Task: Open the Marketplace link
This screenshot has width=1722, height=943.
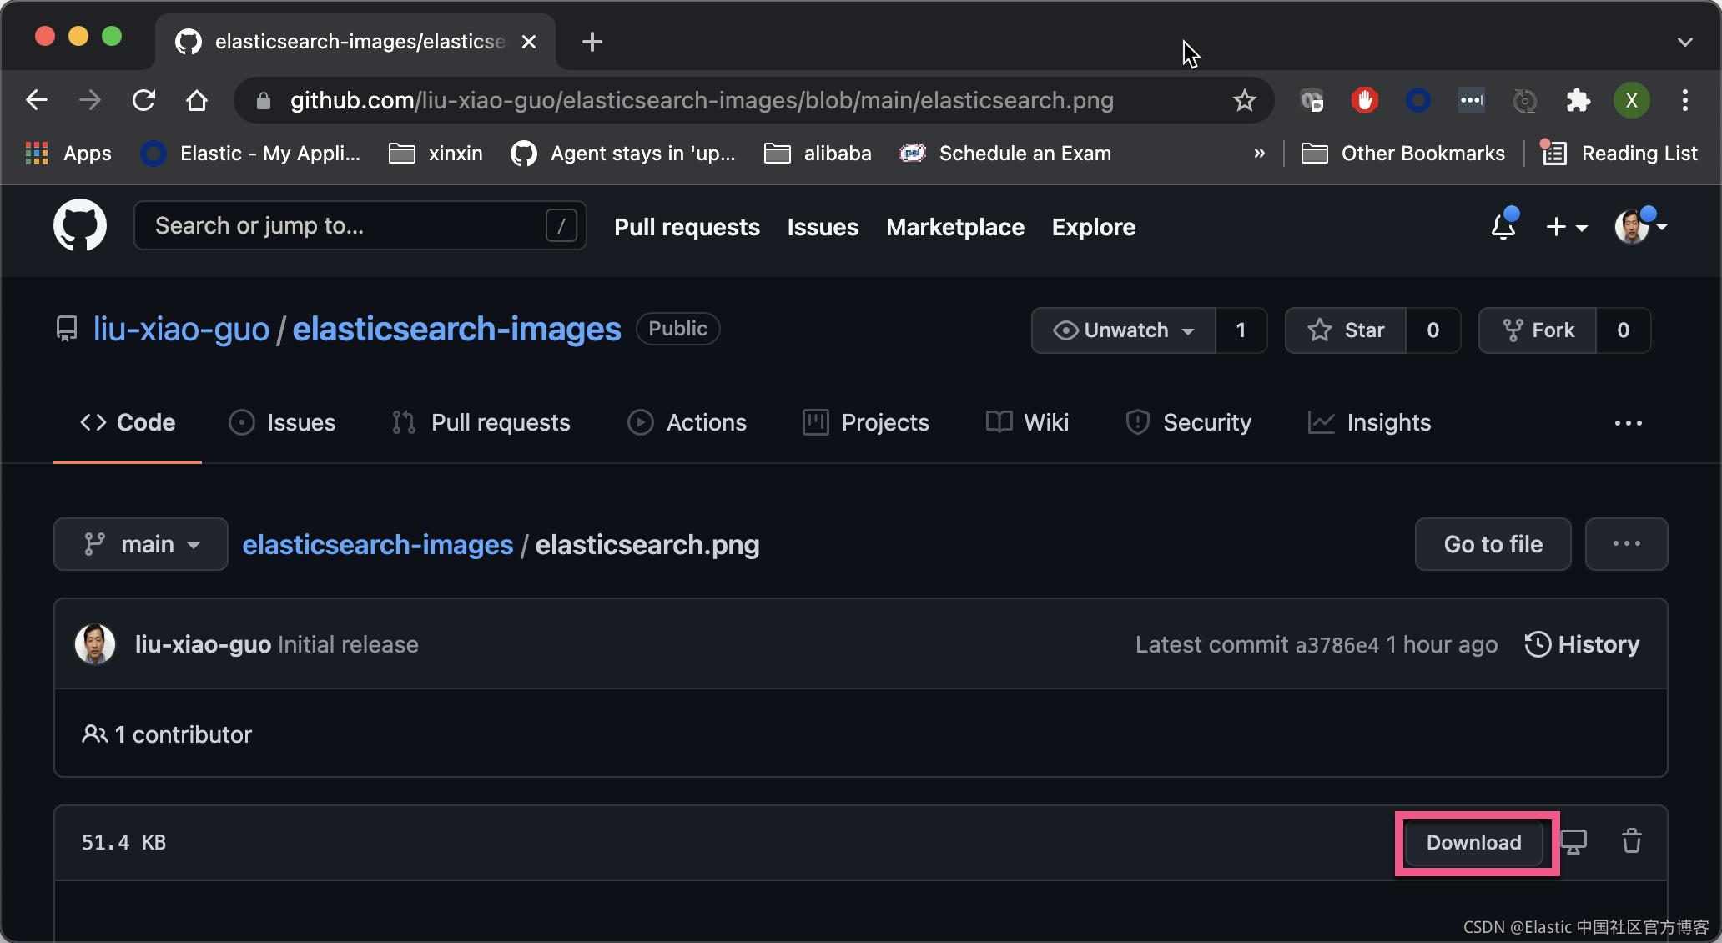Action: coord(955,227)
